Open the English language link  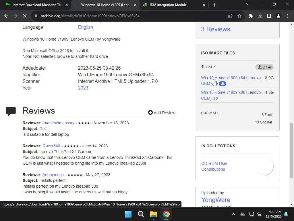[x=86, y=27]
